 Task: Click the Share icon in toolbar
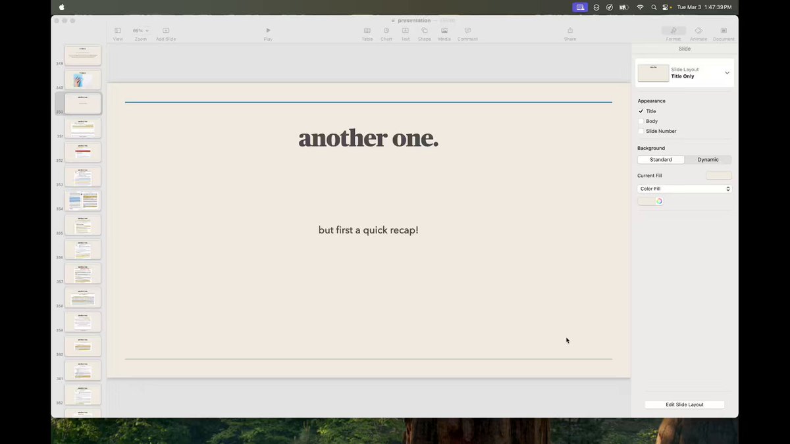coord(570,30)
